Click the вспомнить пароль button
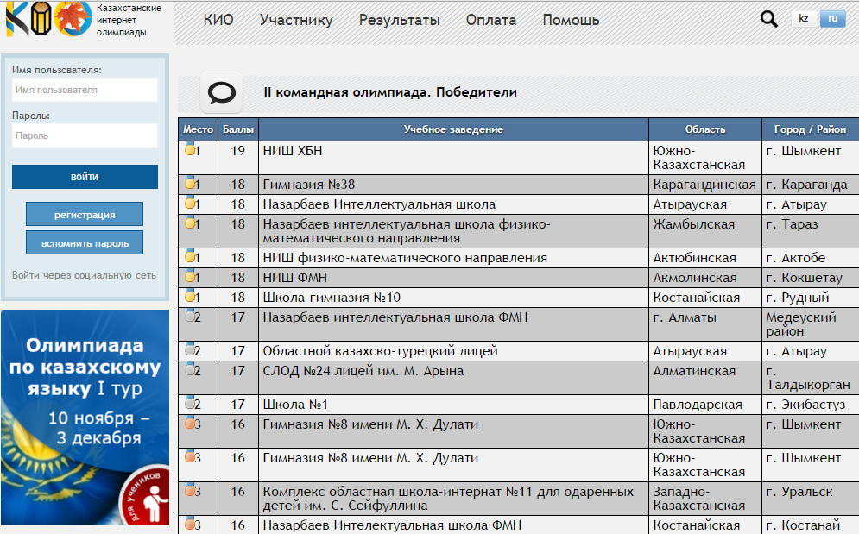The width and height of the screenshot is (859, 534). pos(85,243)
